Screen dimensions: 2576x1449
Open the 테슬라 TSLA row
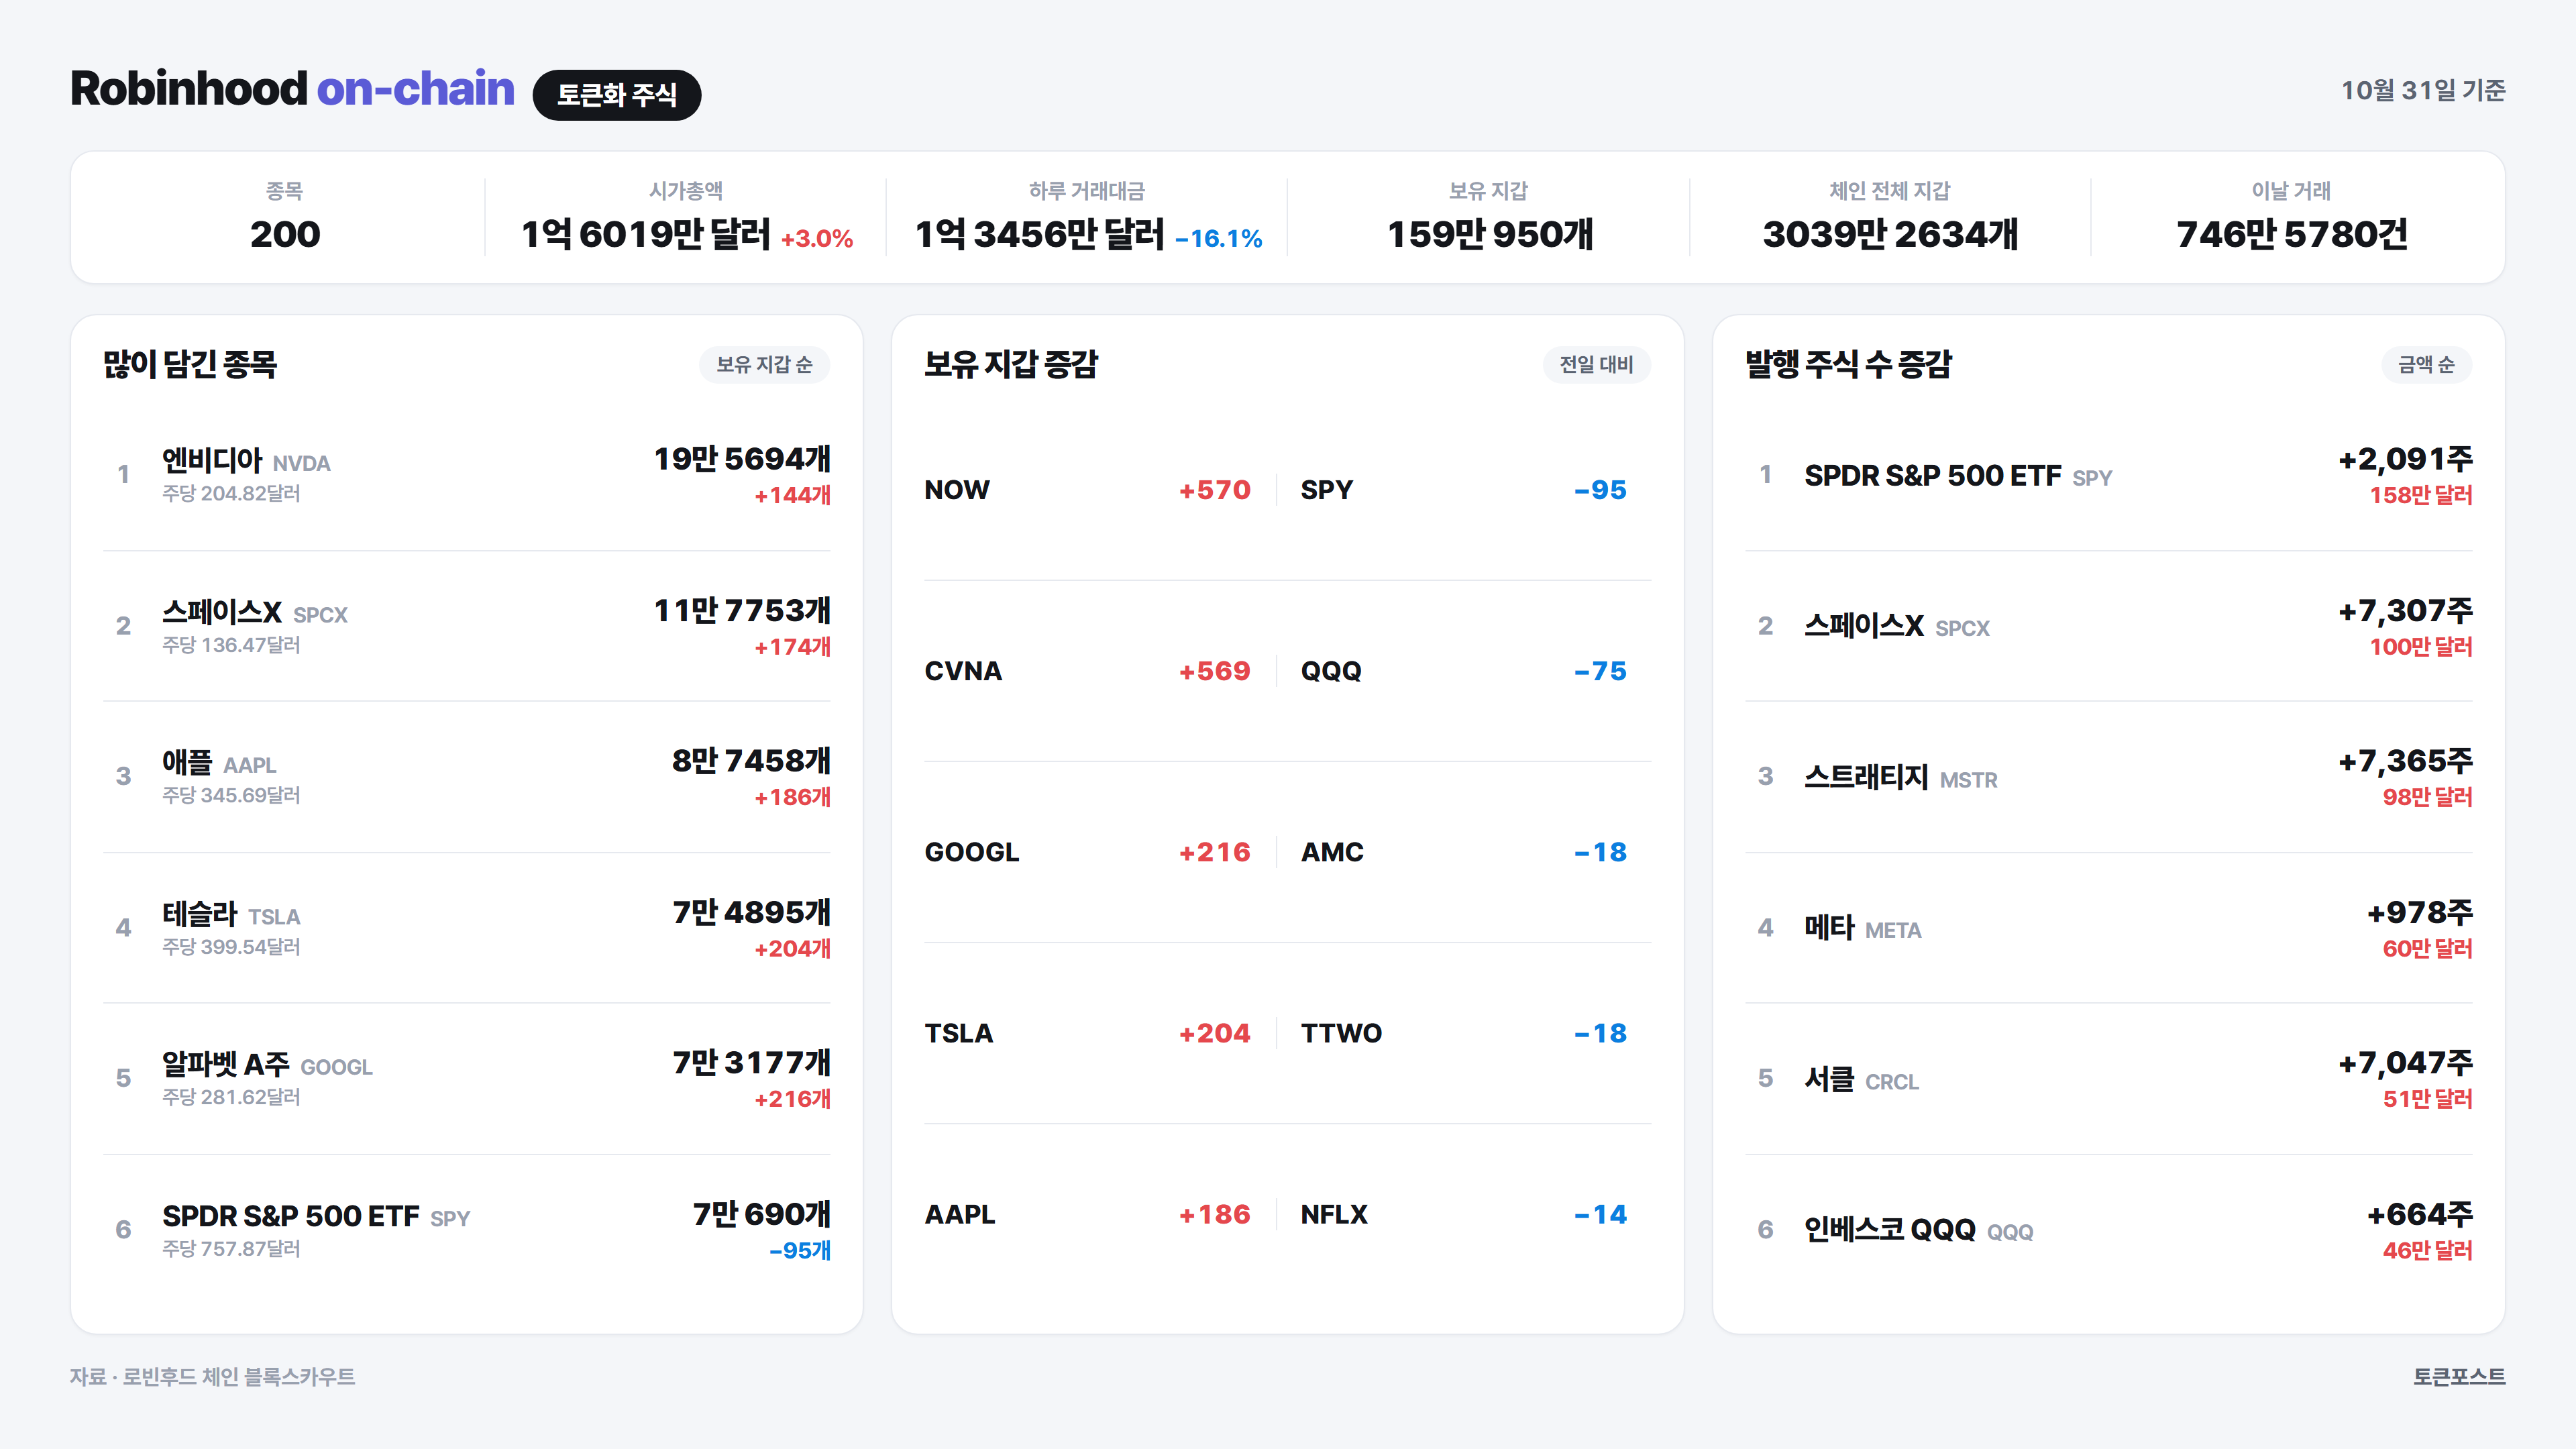point(467,928)
